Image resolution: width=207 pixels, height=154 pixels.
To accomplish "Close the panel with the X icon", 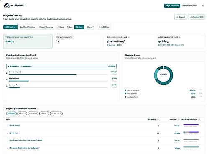I will (x=203, y=5).
